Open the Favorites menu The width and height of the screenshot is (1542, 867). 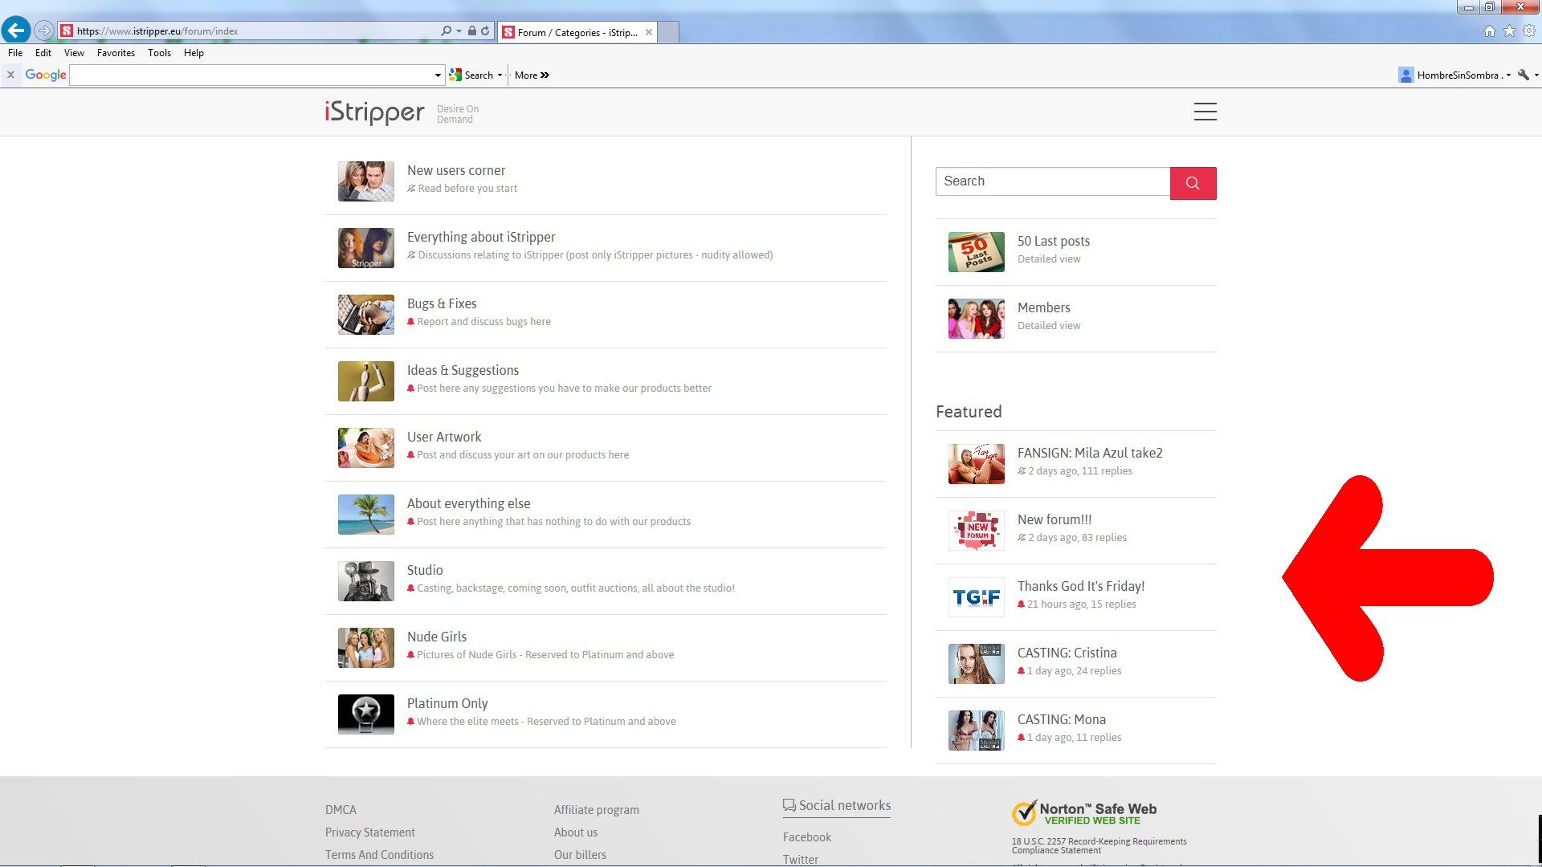tap(116, 53)
